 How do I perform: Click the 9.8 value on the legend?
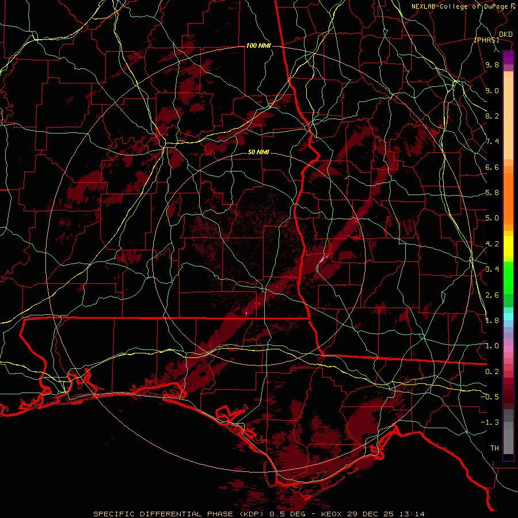pos(492,64)
